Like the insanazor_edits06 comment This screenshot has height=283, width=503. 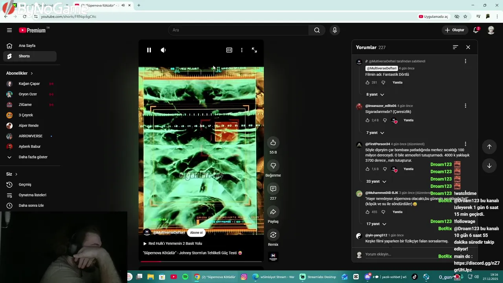(x=367, y=120)
